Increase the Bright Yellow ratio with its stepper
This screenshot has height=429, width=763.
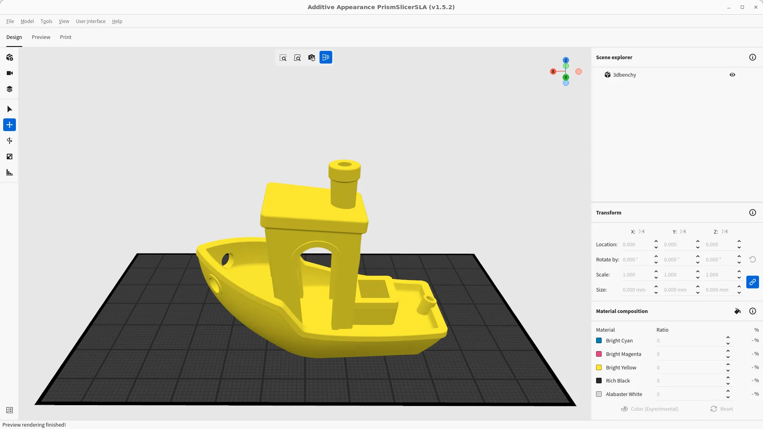[x=728, y=365]
